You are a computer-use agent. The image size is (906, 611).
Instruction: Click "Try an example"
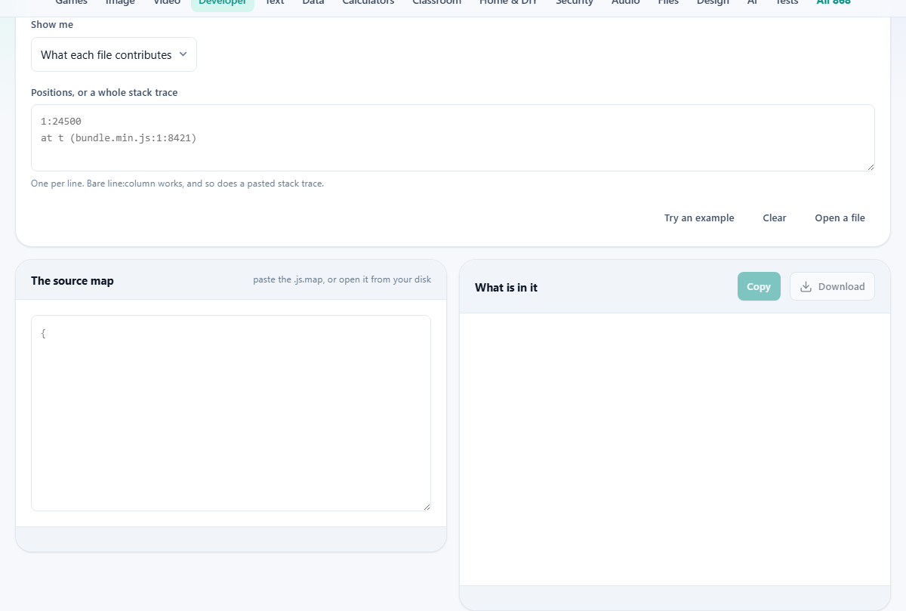pos(699,218)
